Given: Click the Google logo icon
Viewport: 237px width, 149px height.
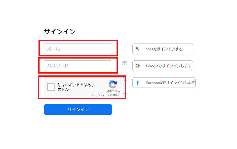Looking at the screenshot, I should (138, 66).
